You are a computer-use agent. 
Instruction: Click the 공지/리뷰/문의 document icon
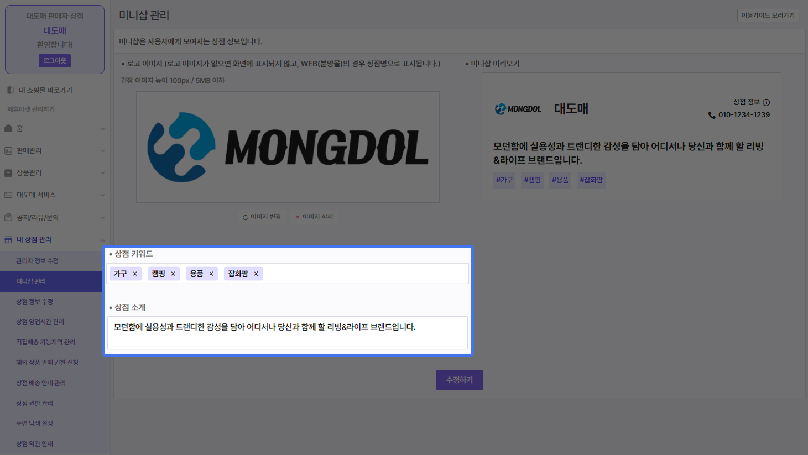[8, 217]
